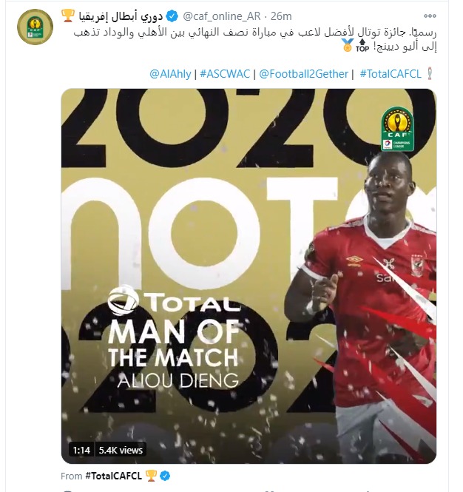Click the blue verified badge beside account name

click(x=172, y=16)
